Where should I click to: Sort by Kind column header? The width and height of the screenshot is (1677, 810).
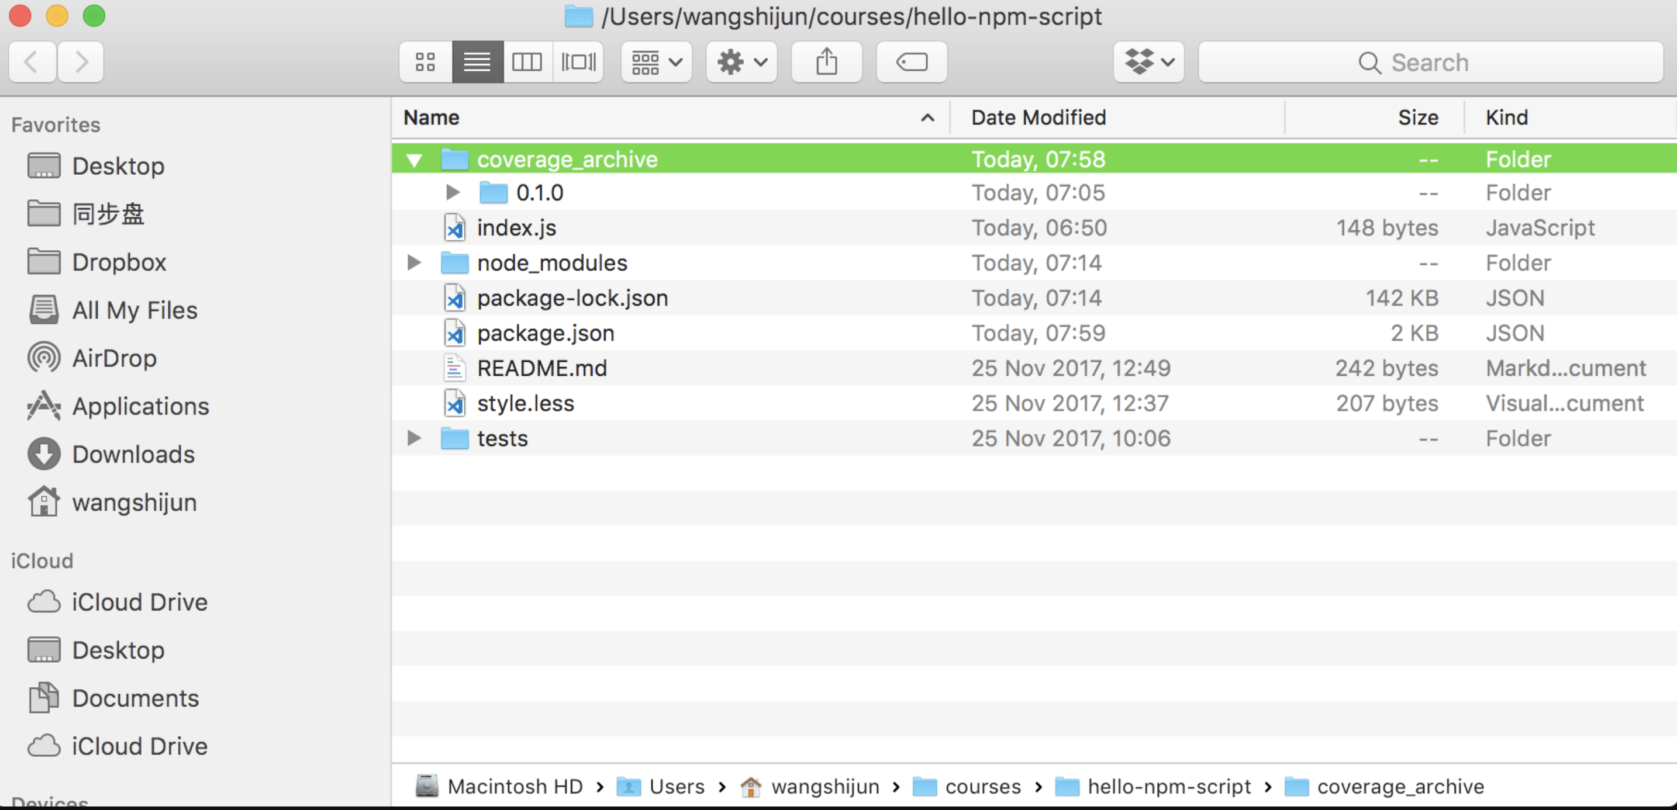[1506, 117]
